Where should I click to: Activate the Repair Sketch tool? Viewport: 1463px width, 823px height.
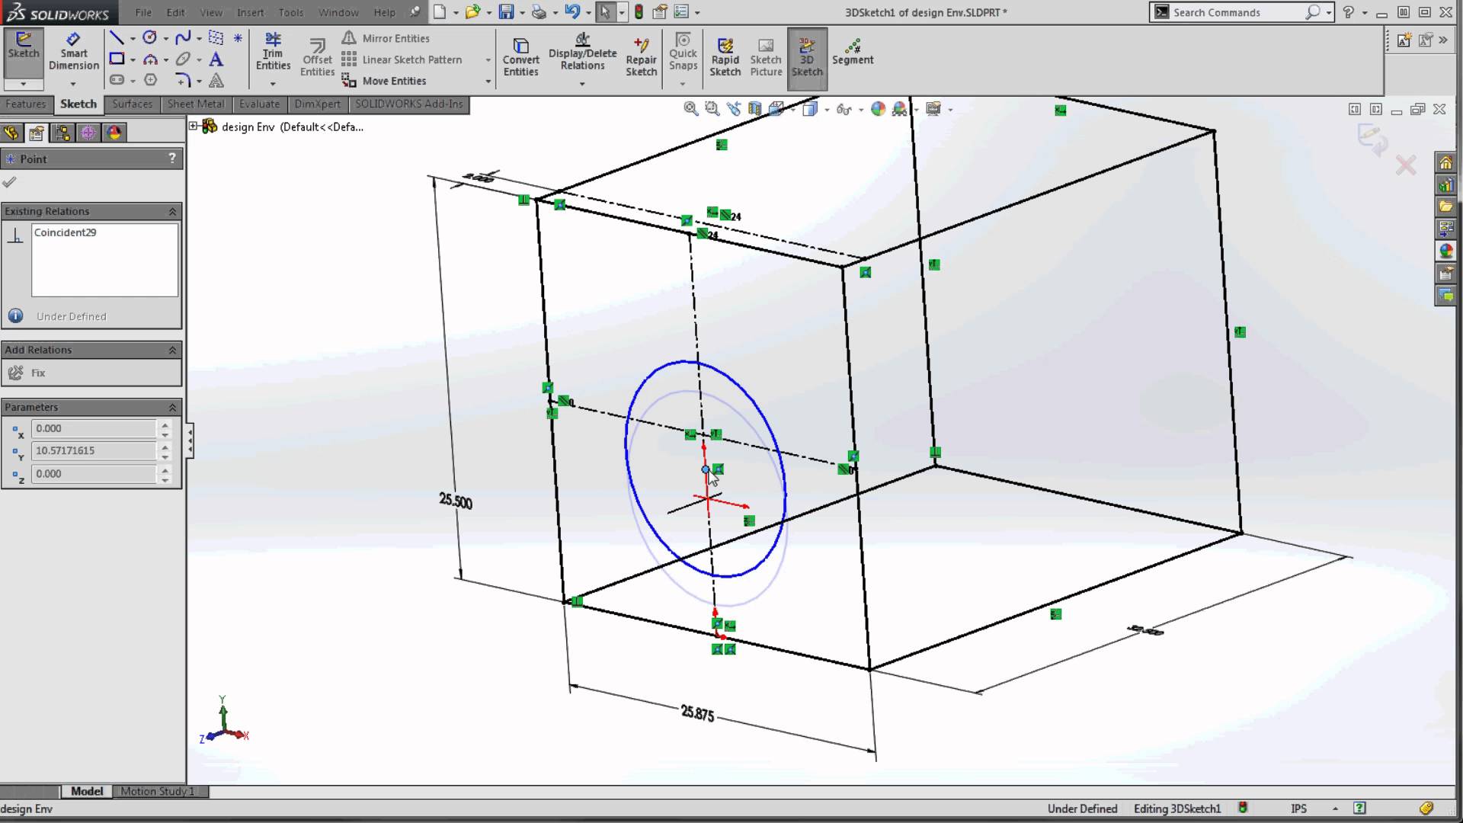coord(641,58)
